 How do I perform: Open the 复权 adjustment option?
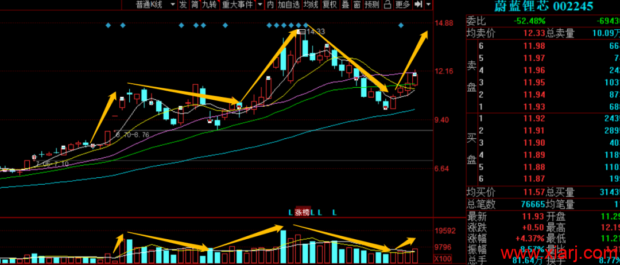click(x=330, y=5)
